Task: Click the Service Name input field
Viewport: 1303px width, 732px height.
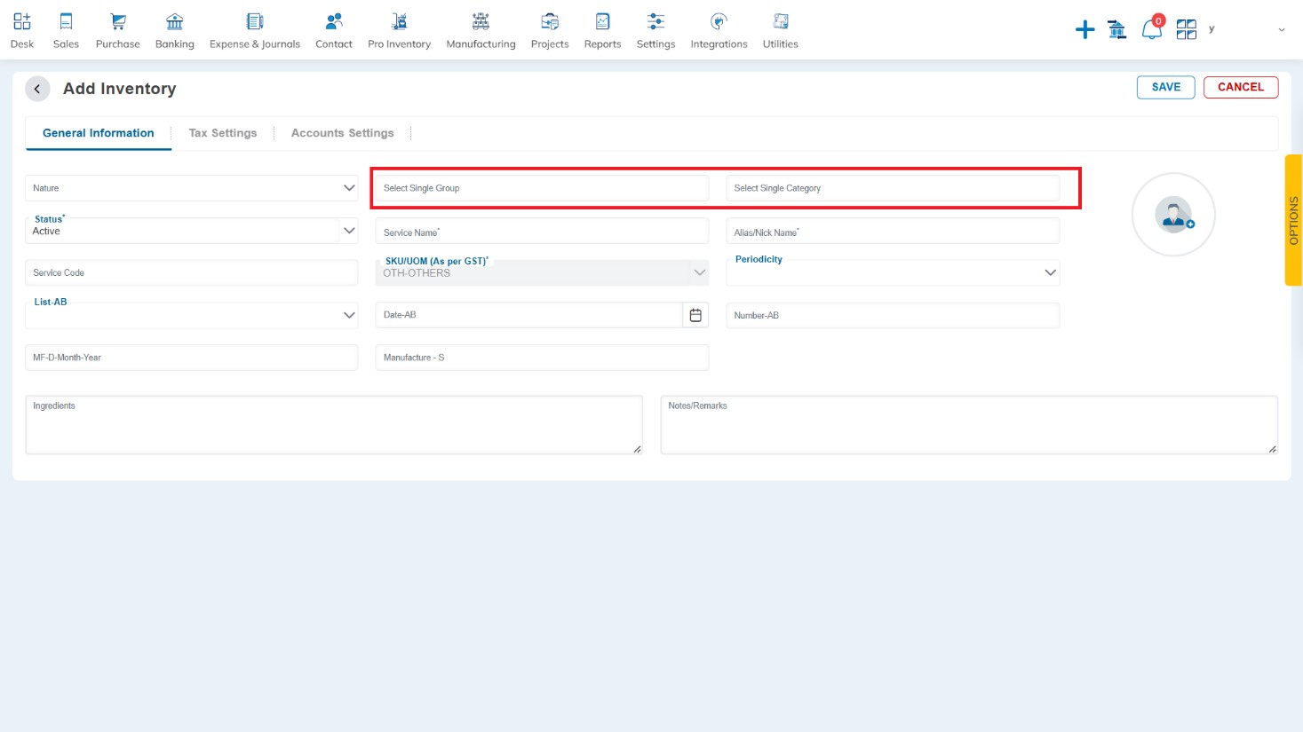Action: pyautogui.click(x=542, y=232)
